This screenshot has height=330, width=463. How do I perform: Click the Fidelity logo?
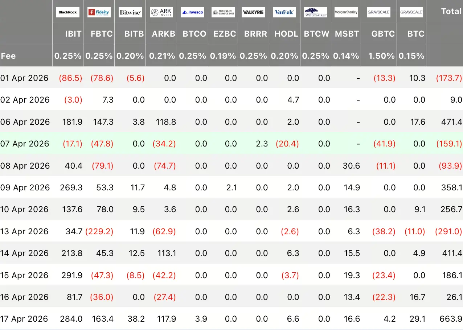[99, 12]
